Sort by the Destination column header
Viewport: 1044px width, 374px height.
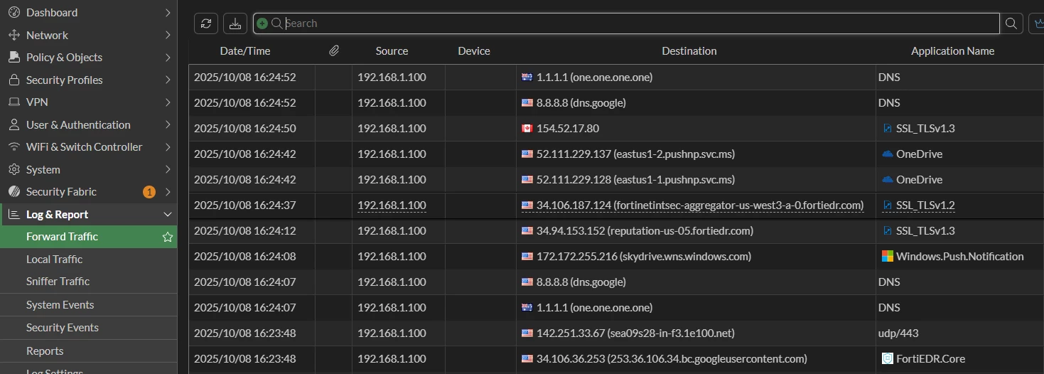click(x=689, y=51)
